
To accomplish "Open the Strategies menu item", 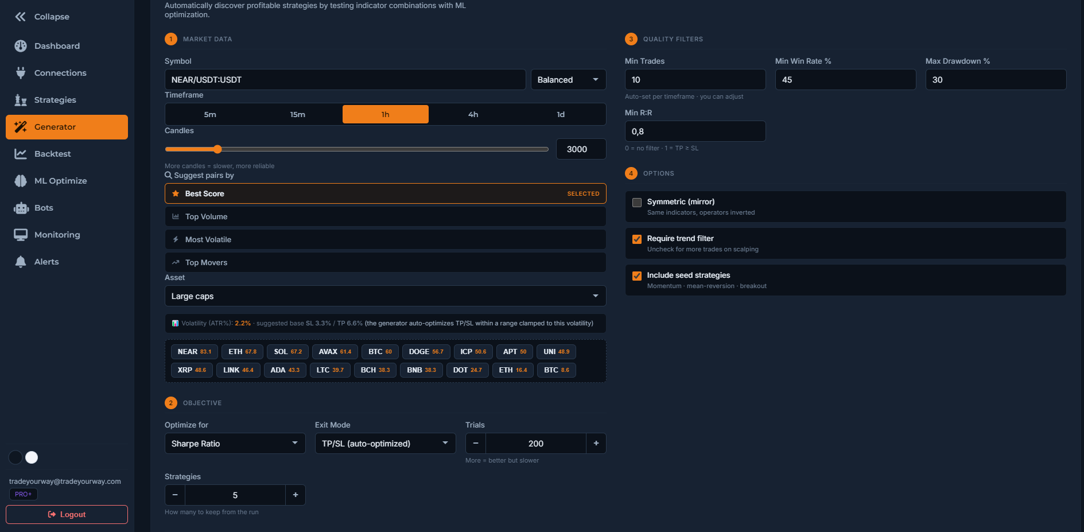I will (x=67, y=100).
